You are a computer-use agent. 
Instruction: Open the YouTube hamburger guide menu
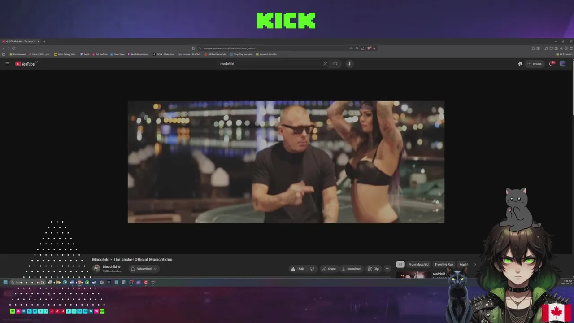tap(7, 64)
